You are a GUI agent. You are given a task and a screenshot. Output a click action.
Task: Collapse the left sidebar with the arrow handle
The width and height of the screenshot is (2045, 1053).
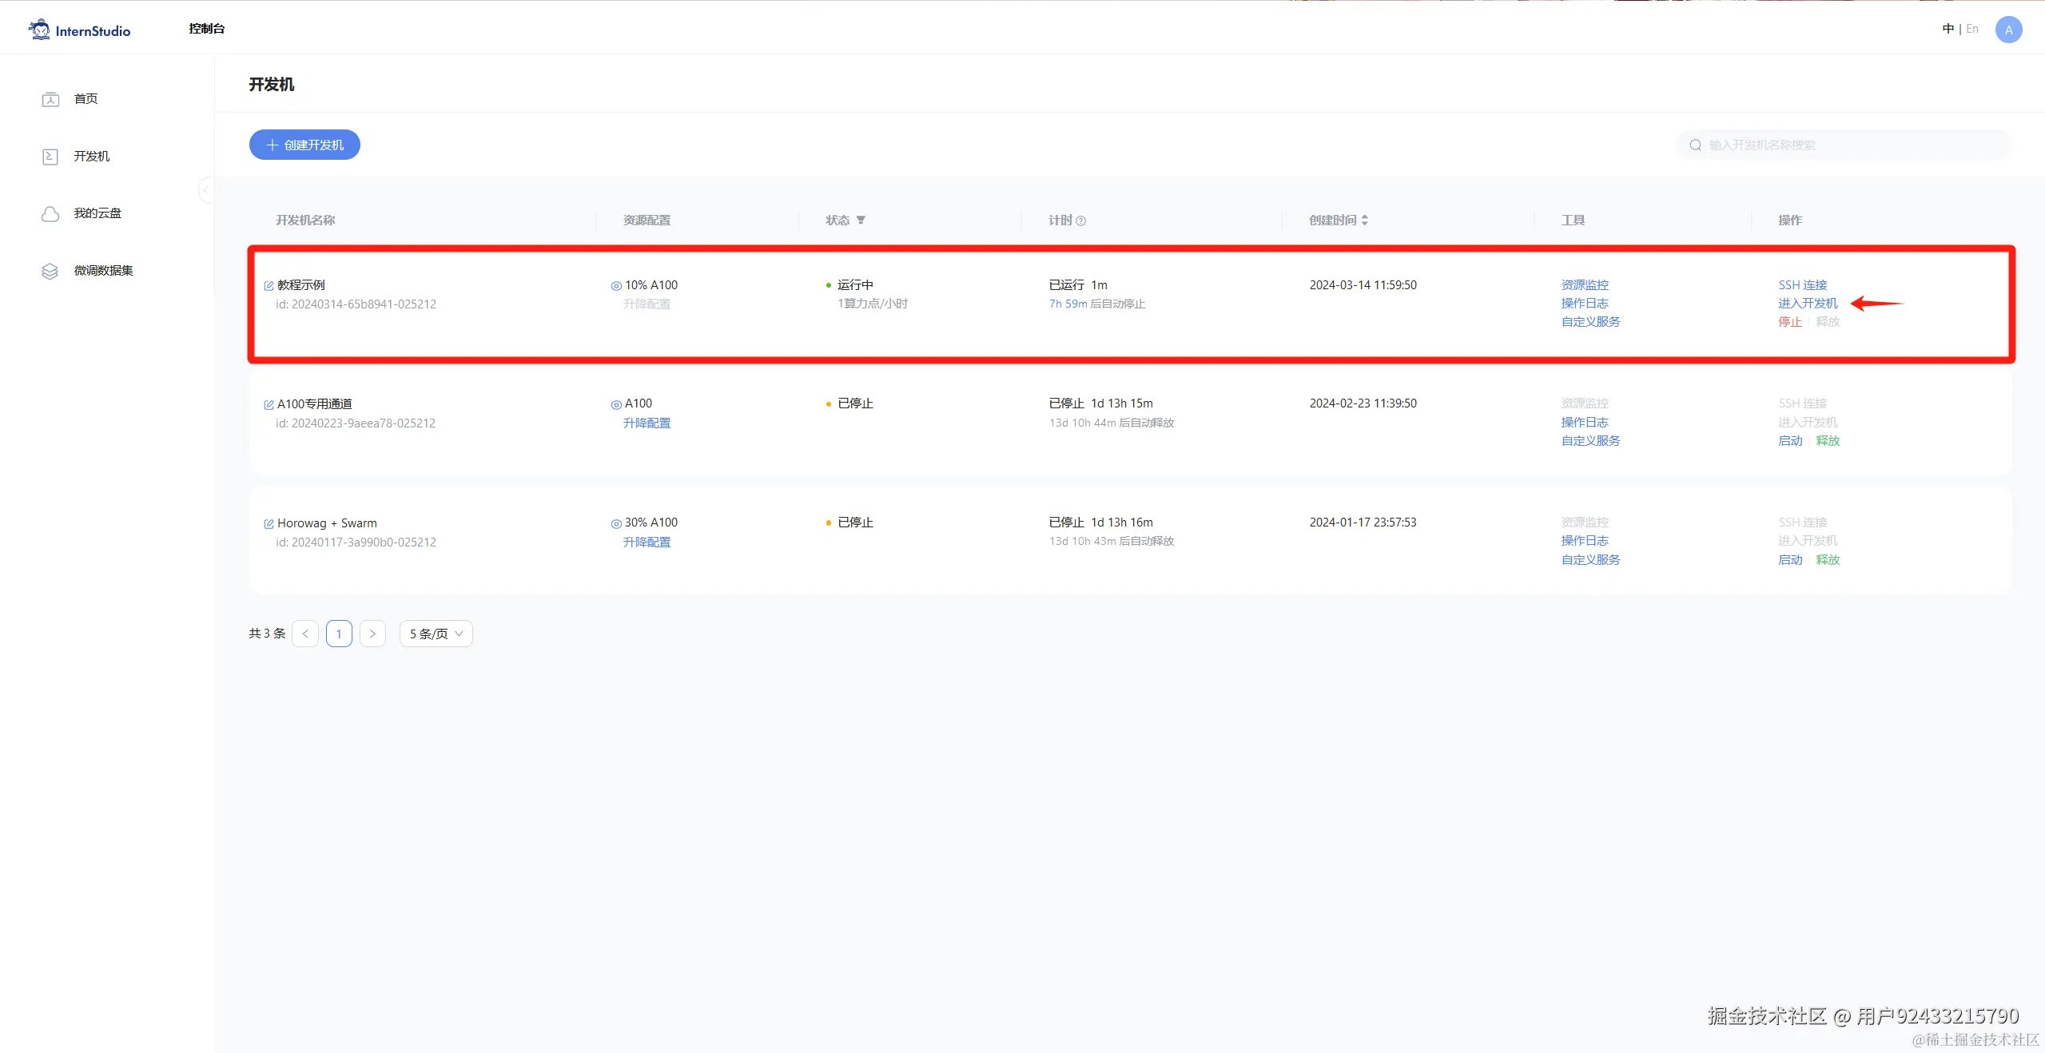click(x=205, y=190)
